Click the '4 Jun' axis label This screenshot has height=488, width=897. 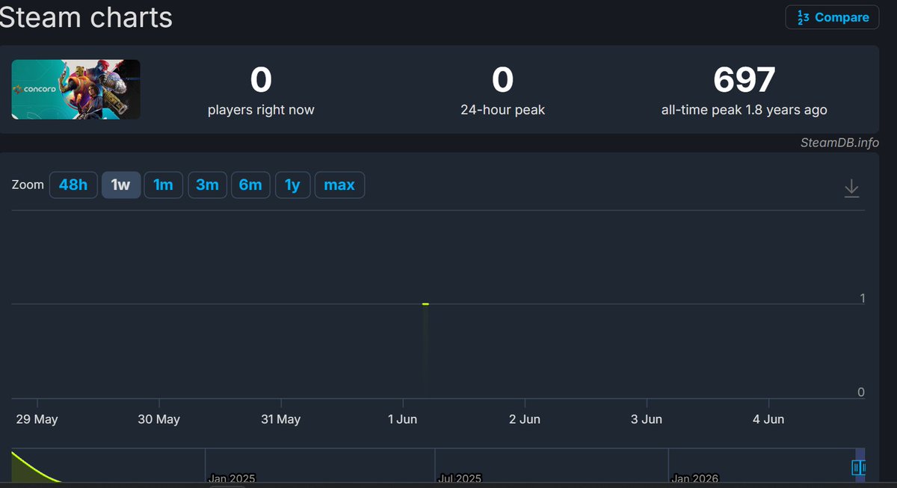click(768, 419)
